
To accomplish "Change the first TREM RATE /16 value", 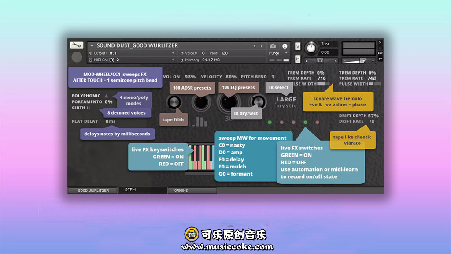I will [322, 78].
